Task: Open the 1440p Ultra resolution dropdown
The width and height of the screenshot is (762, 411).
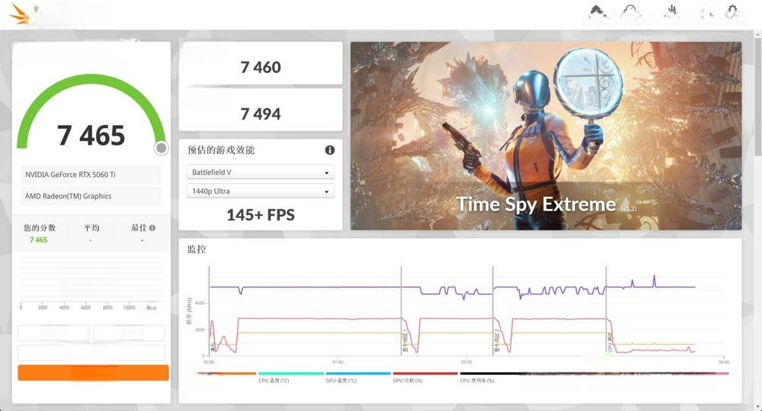Action: pyautogui.click(x=261, y=191)
